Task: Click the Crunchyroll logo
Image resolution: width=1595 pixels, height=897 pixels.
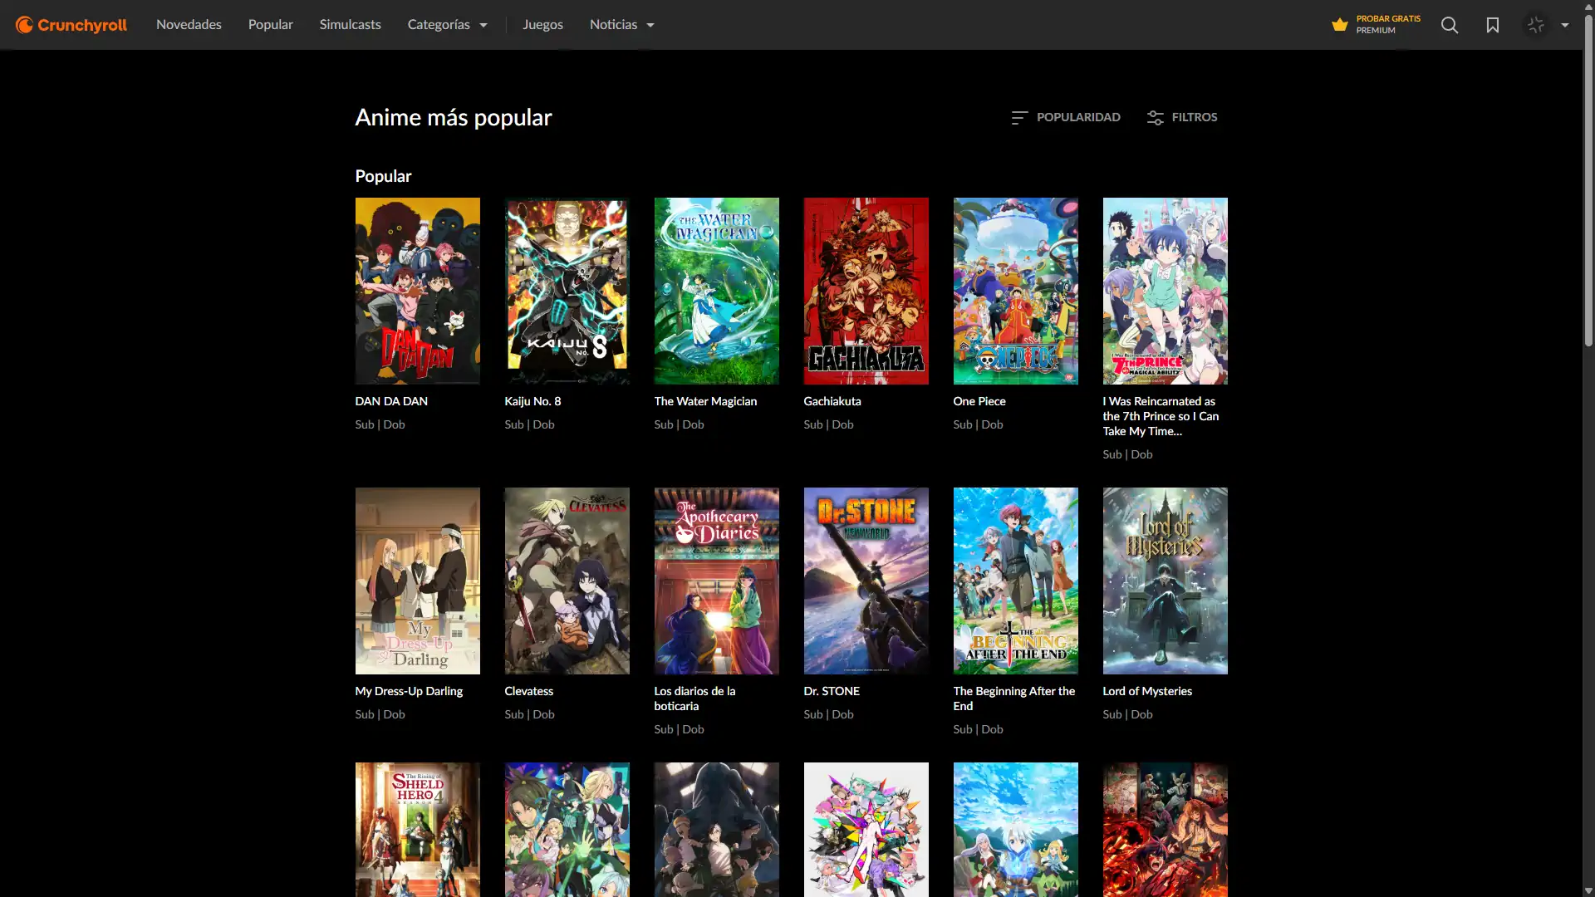Action: click(x=71, y=25)
